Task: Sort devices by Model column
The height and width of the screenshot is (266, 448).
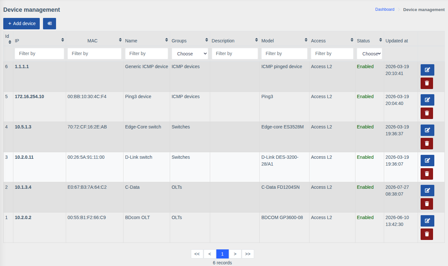Action: [x=306, y=40]
